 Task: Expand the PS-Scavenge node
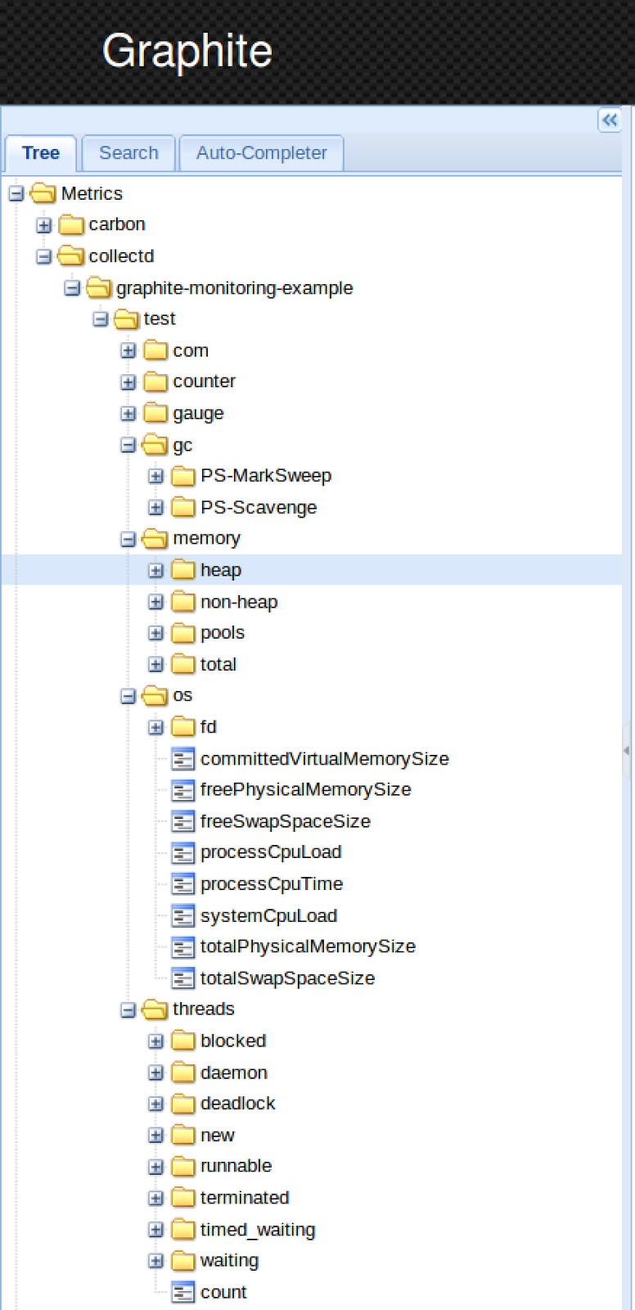click(x=156, y=508)
